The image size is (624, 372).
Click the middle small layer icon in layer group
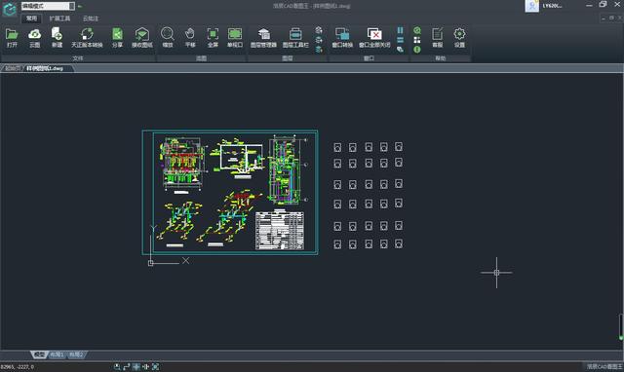click(x=319, y=40)
